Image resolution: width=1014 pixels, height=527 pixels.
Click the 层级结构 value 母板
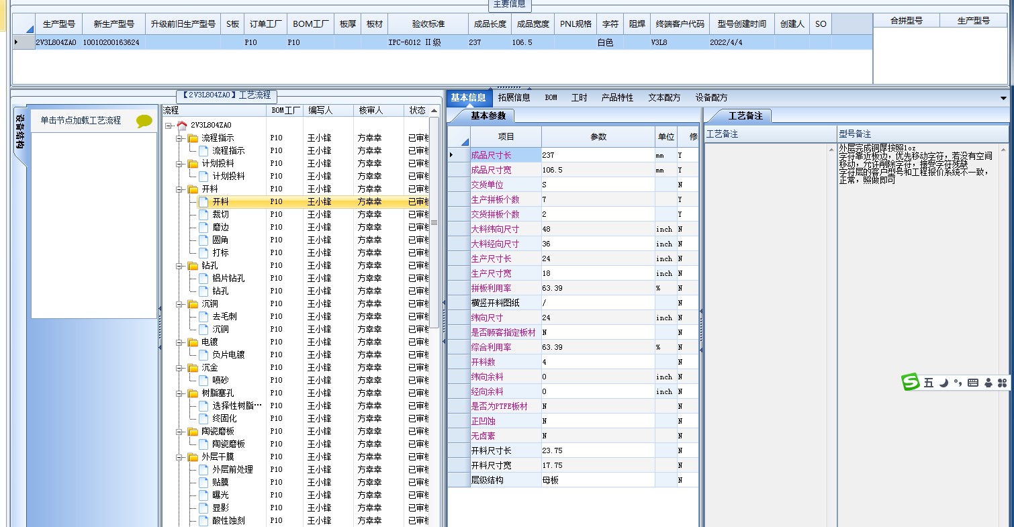(598, 480)
